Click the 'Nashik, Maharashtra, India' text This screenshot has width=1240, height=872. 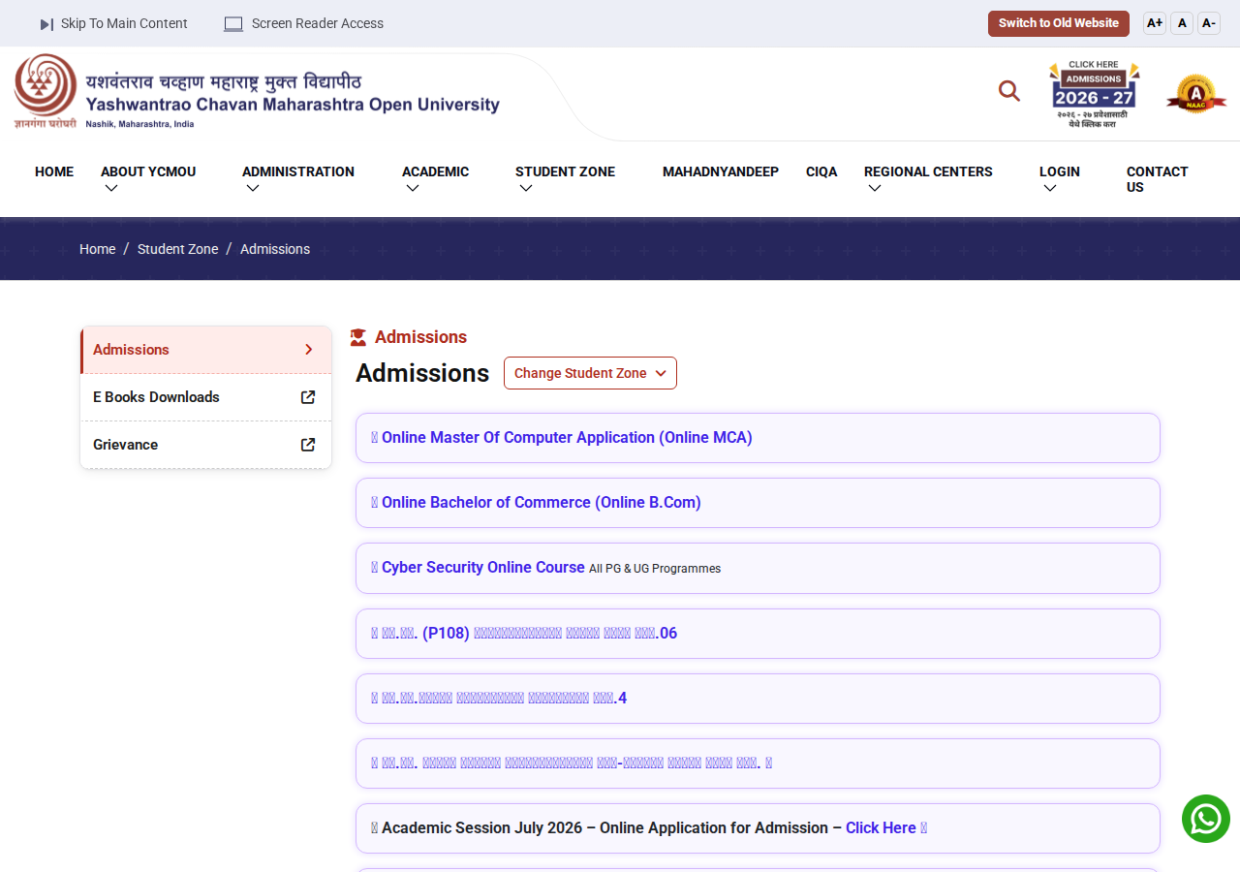click(x=139, y=124)
